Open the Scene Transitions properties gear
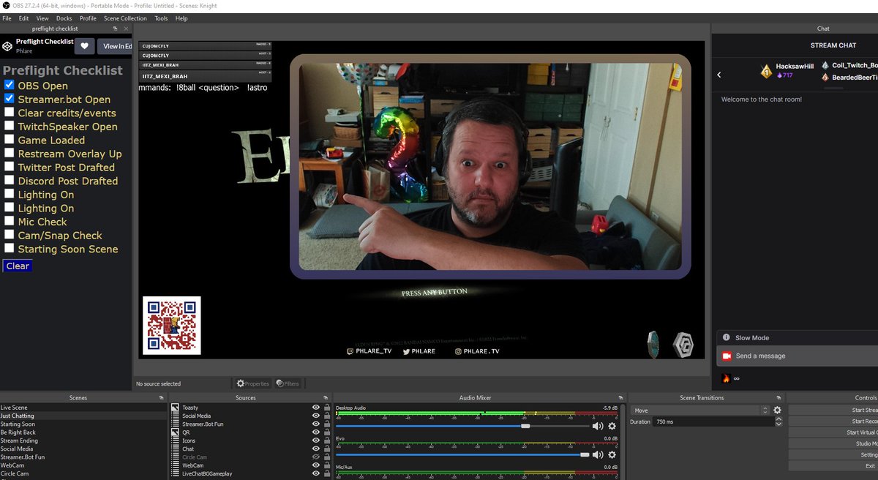This screenshot has width=878, height=480. [x=777, y=410]
